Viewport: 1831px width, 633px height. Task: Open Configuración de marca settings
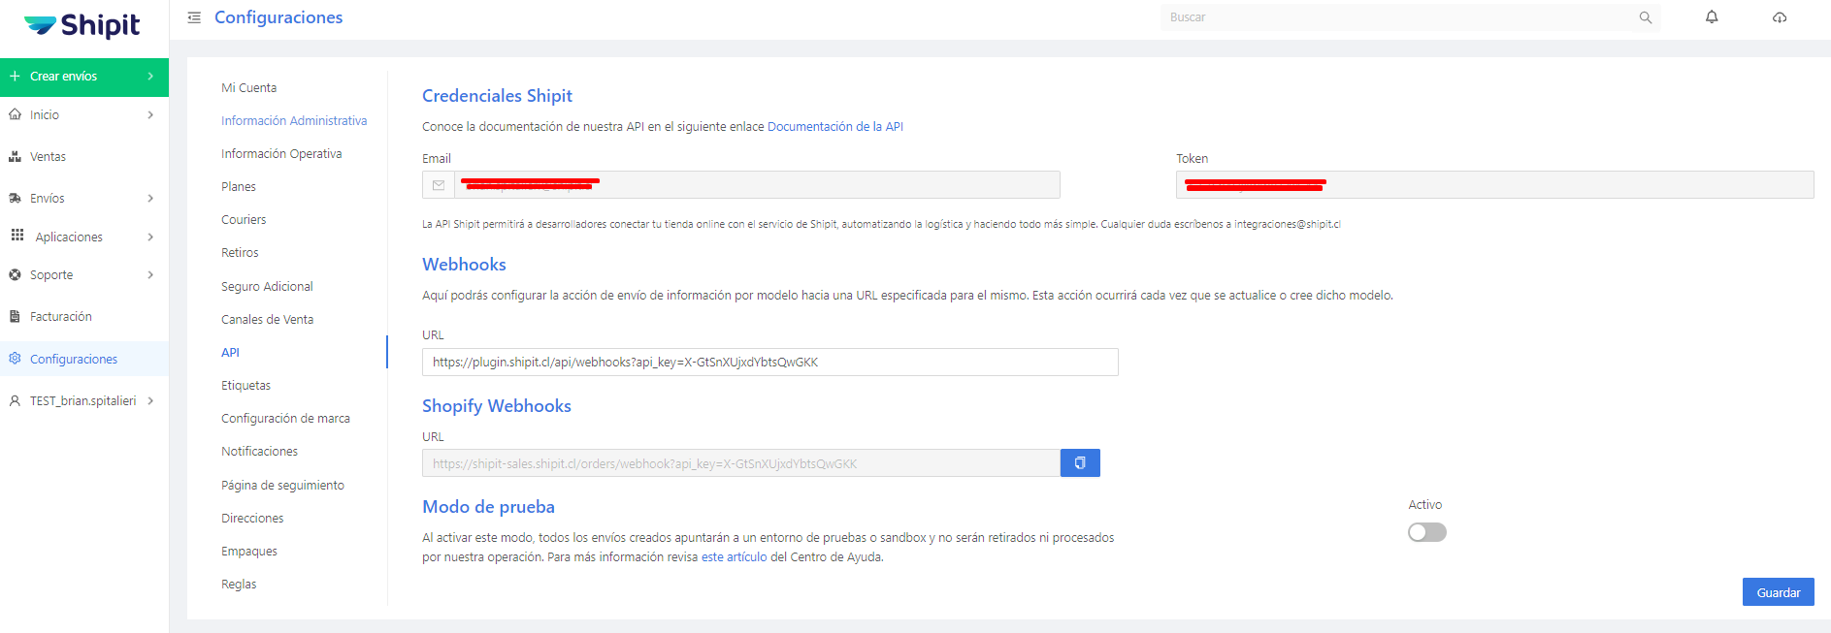click(285, 418)
